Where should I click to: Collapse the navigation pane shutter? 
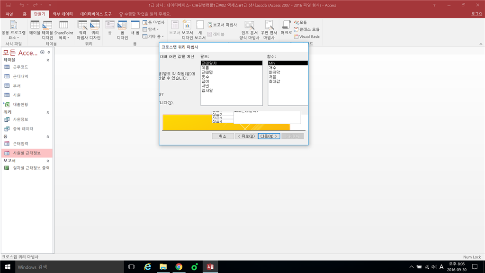point(49,52)
